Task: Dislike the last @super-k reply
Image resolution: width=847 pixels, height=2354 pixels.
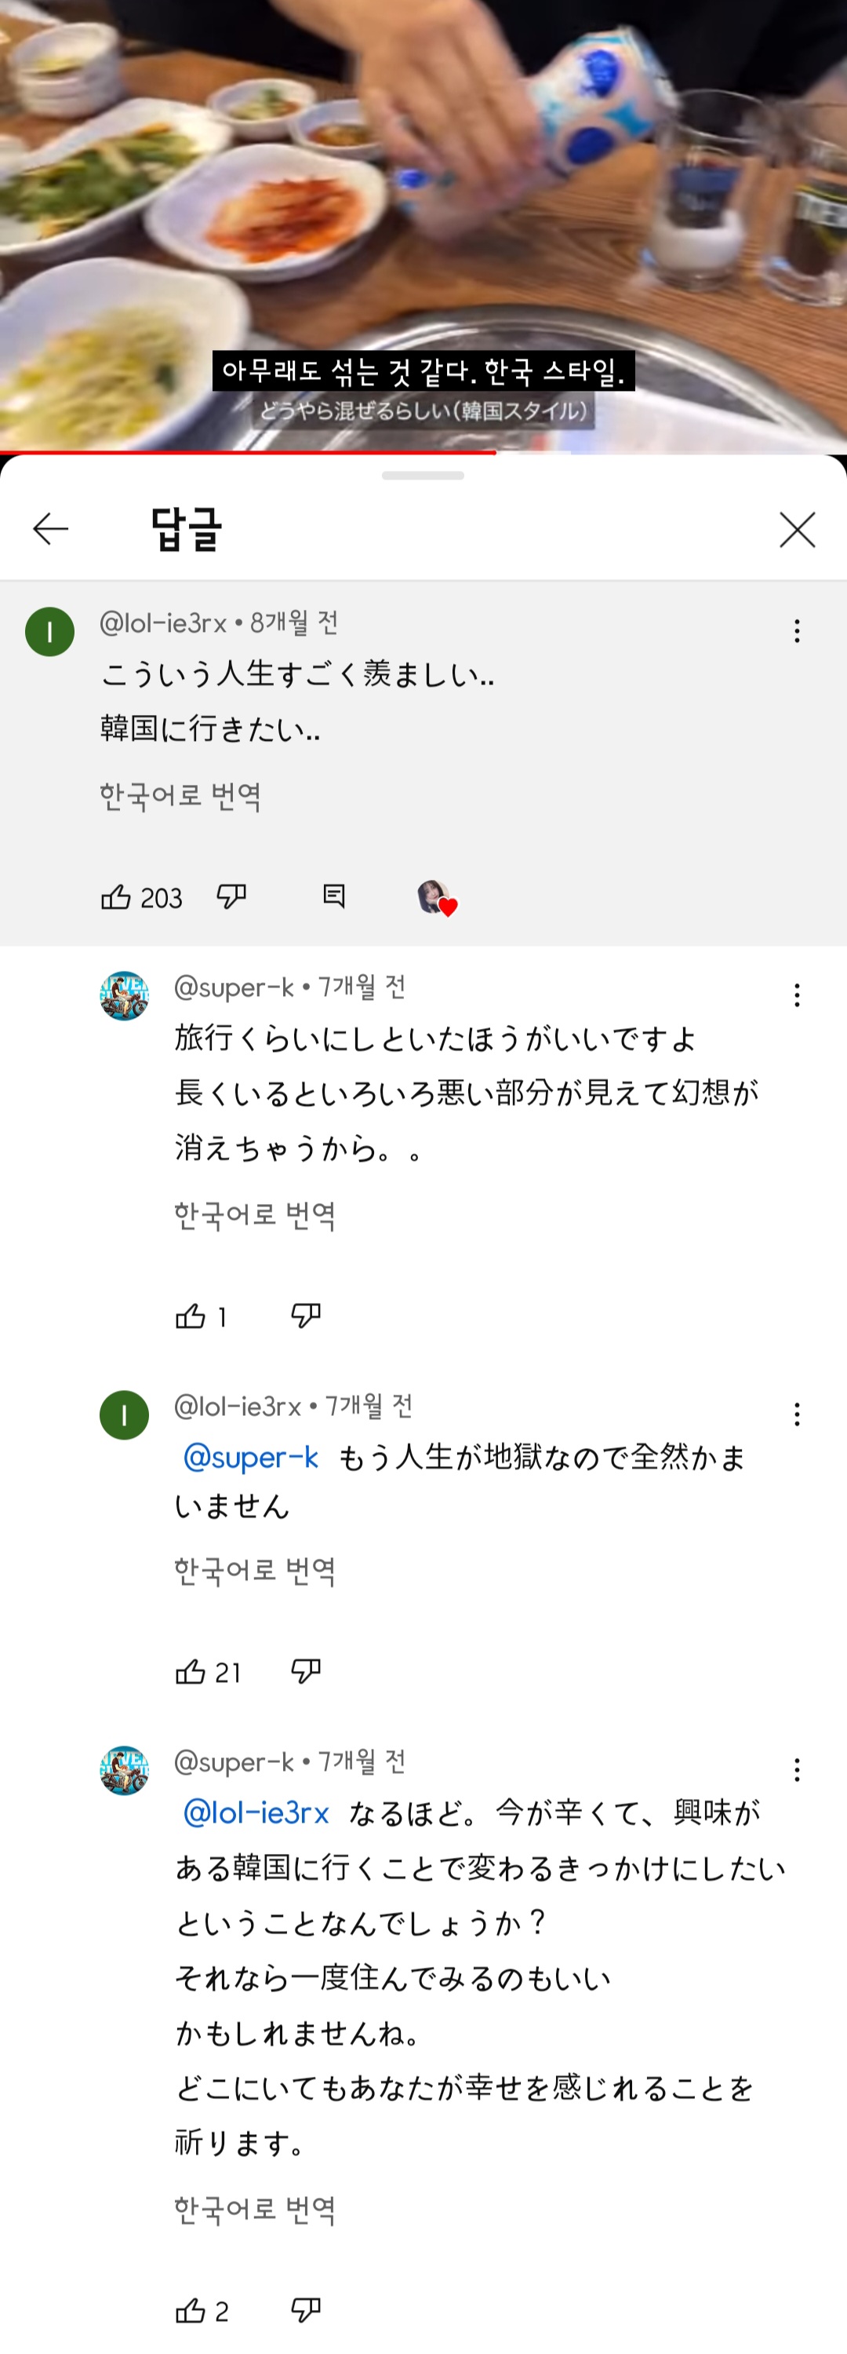Action: [x=306, y=2311]
